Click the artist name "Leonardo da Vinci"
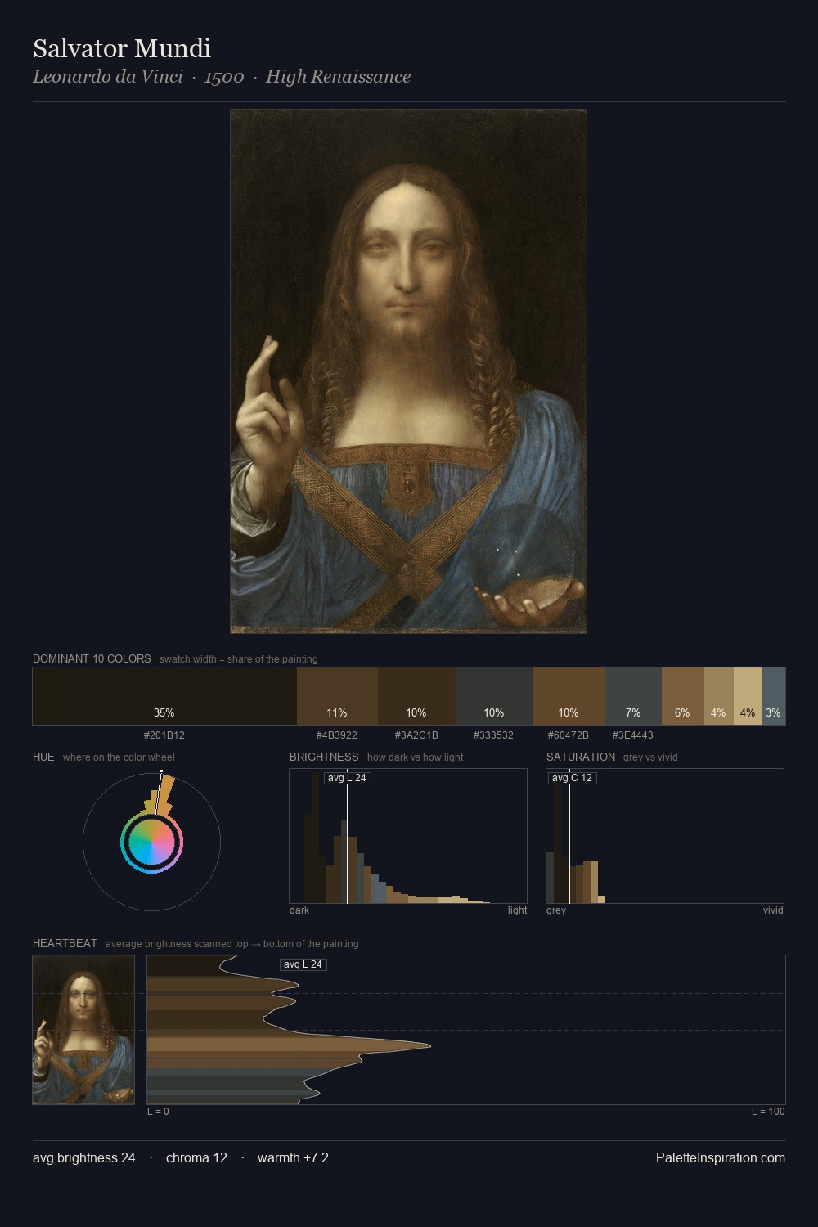This screenshot has width=818, height=1227. [107, 77]
